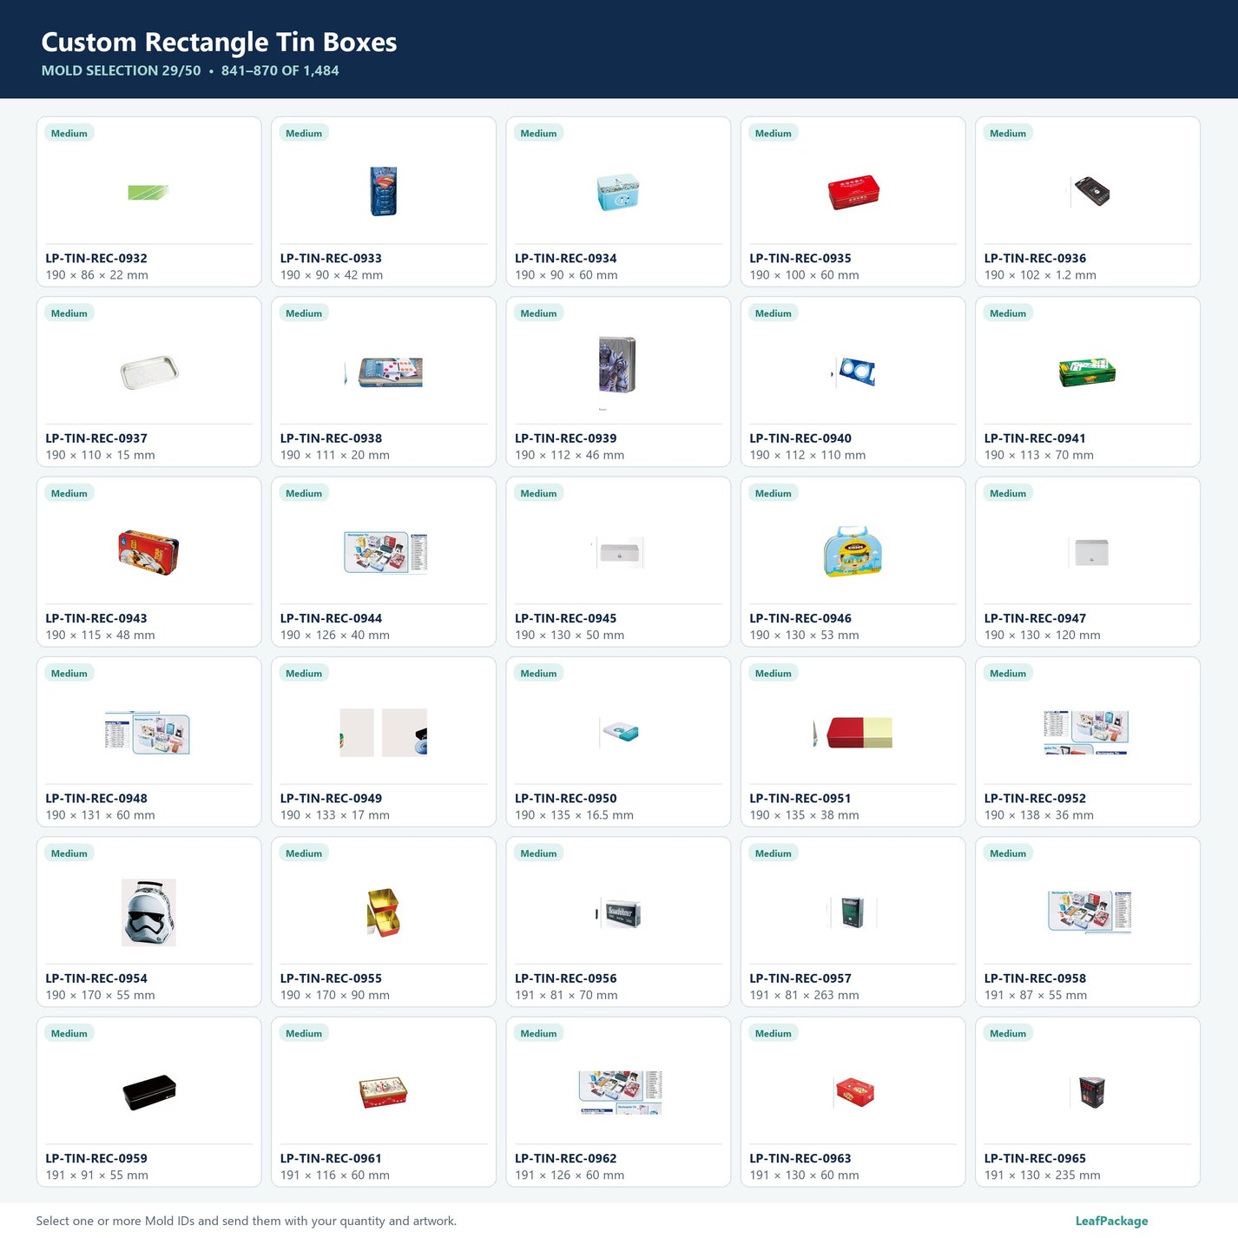Screen dimensions: 1238x1238
Task: Select the split panel image LP-TIN-REC-0949
Action: pyautogui.click(x=383, y=733)
